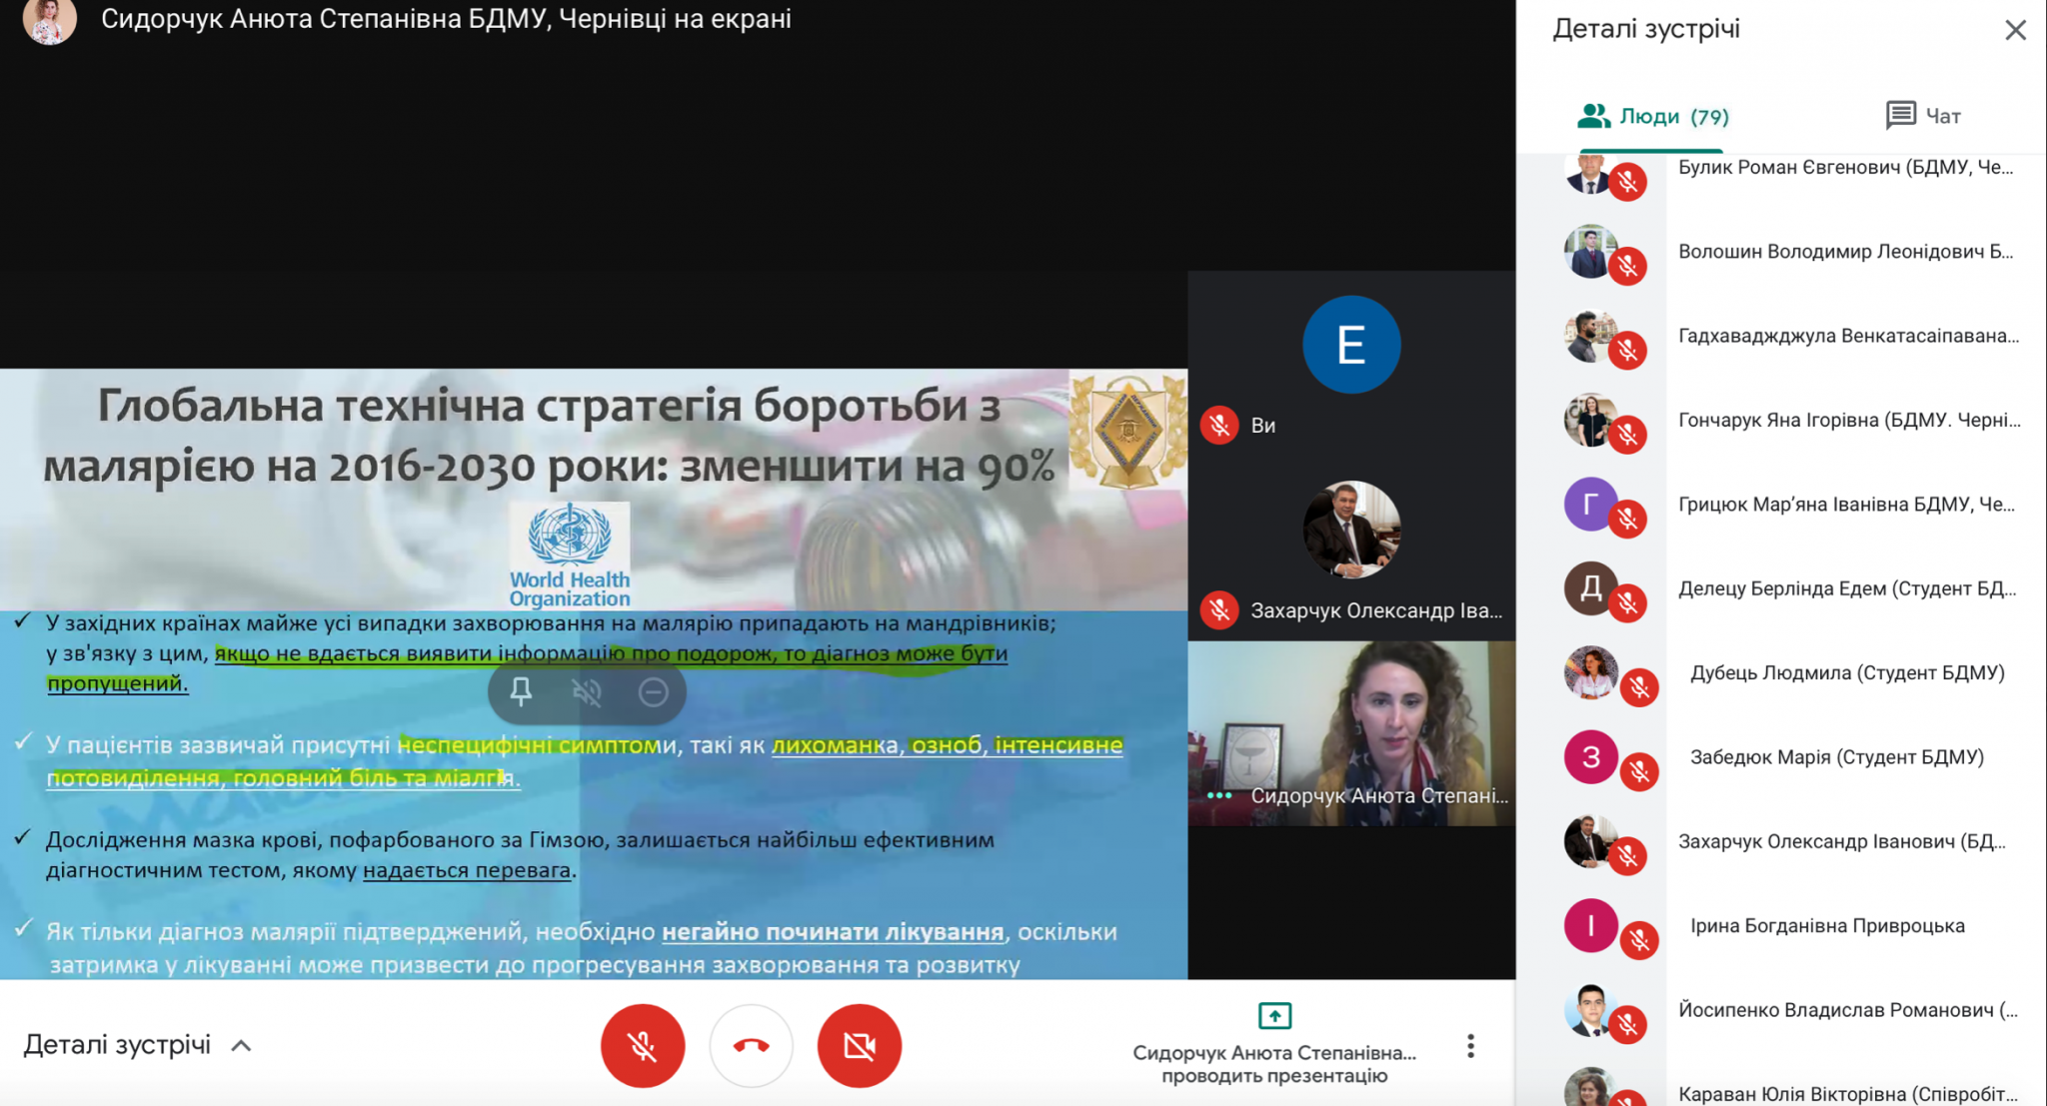
Task: Switch to the Чат tab
Action: (1923, 117)
